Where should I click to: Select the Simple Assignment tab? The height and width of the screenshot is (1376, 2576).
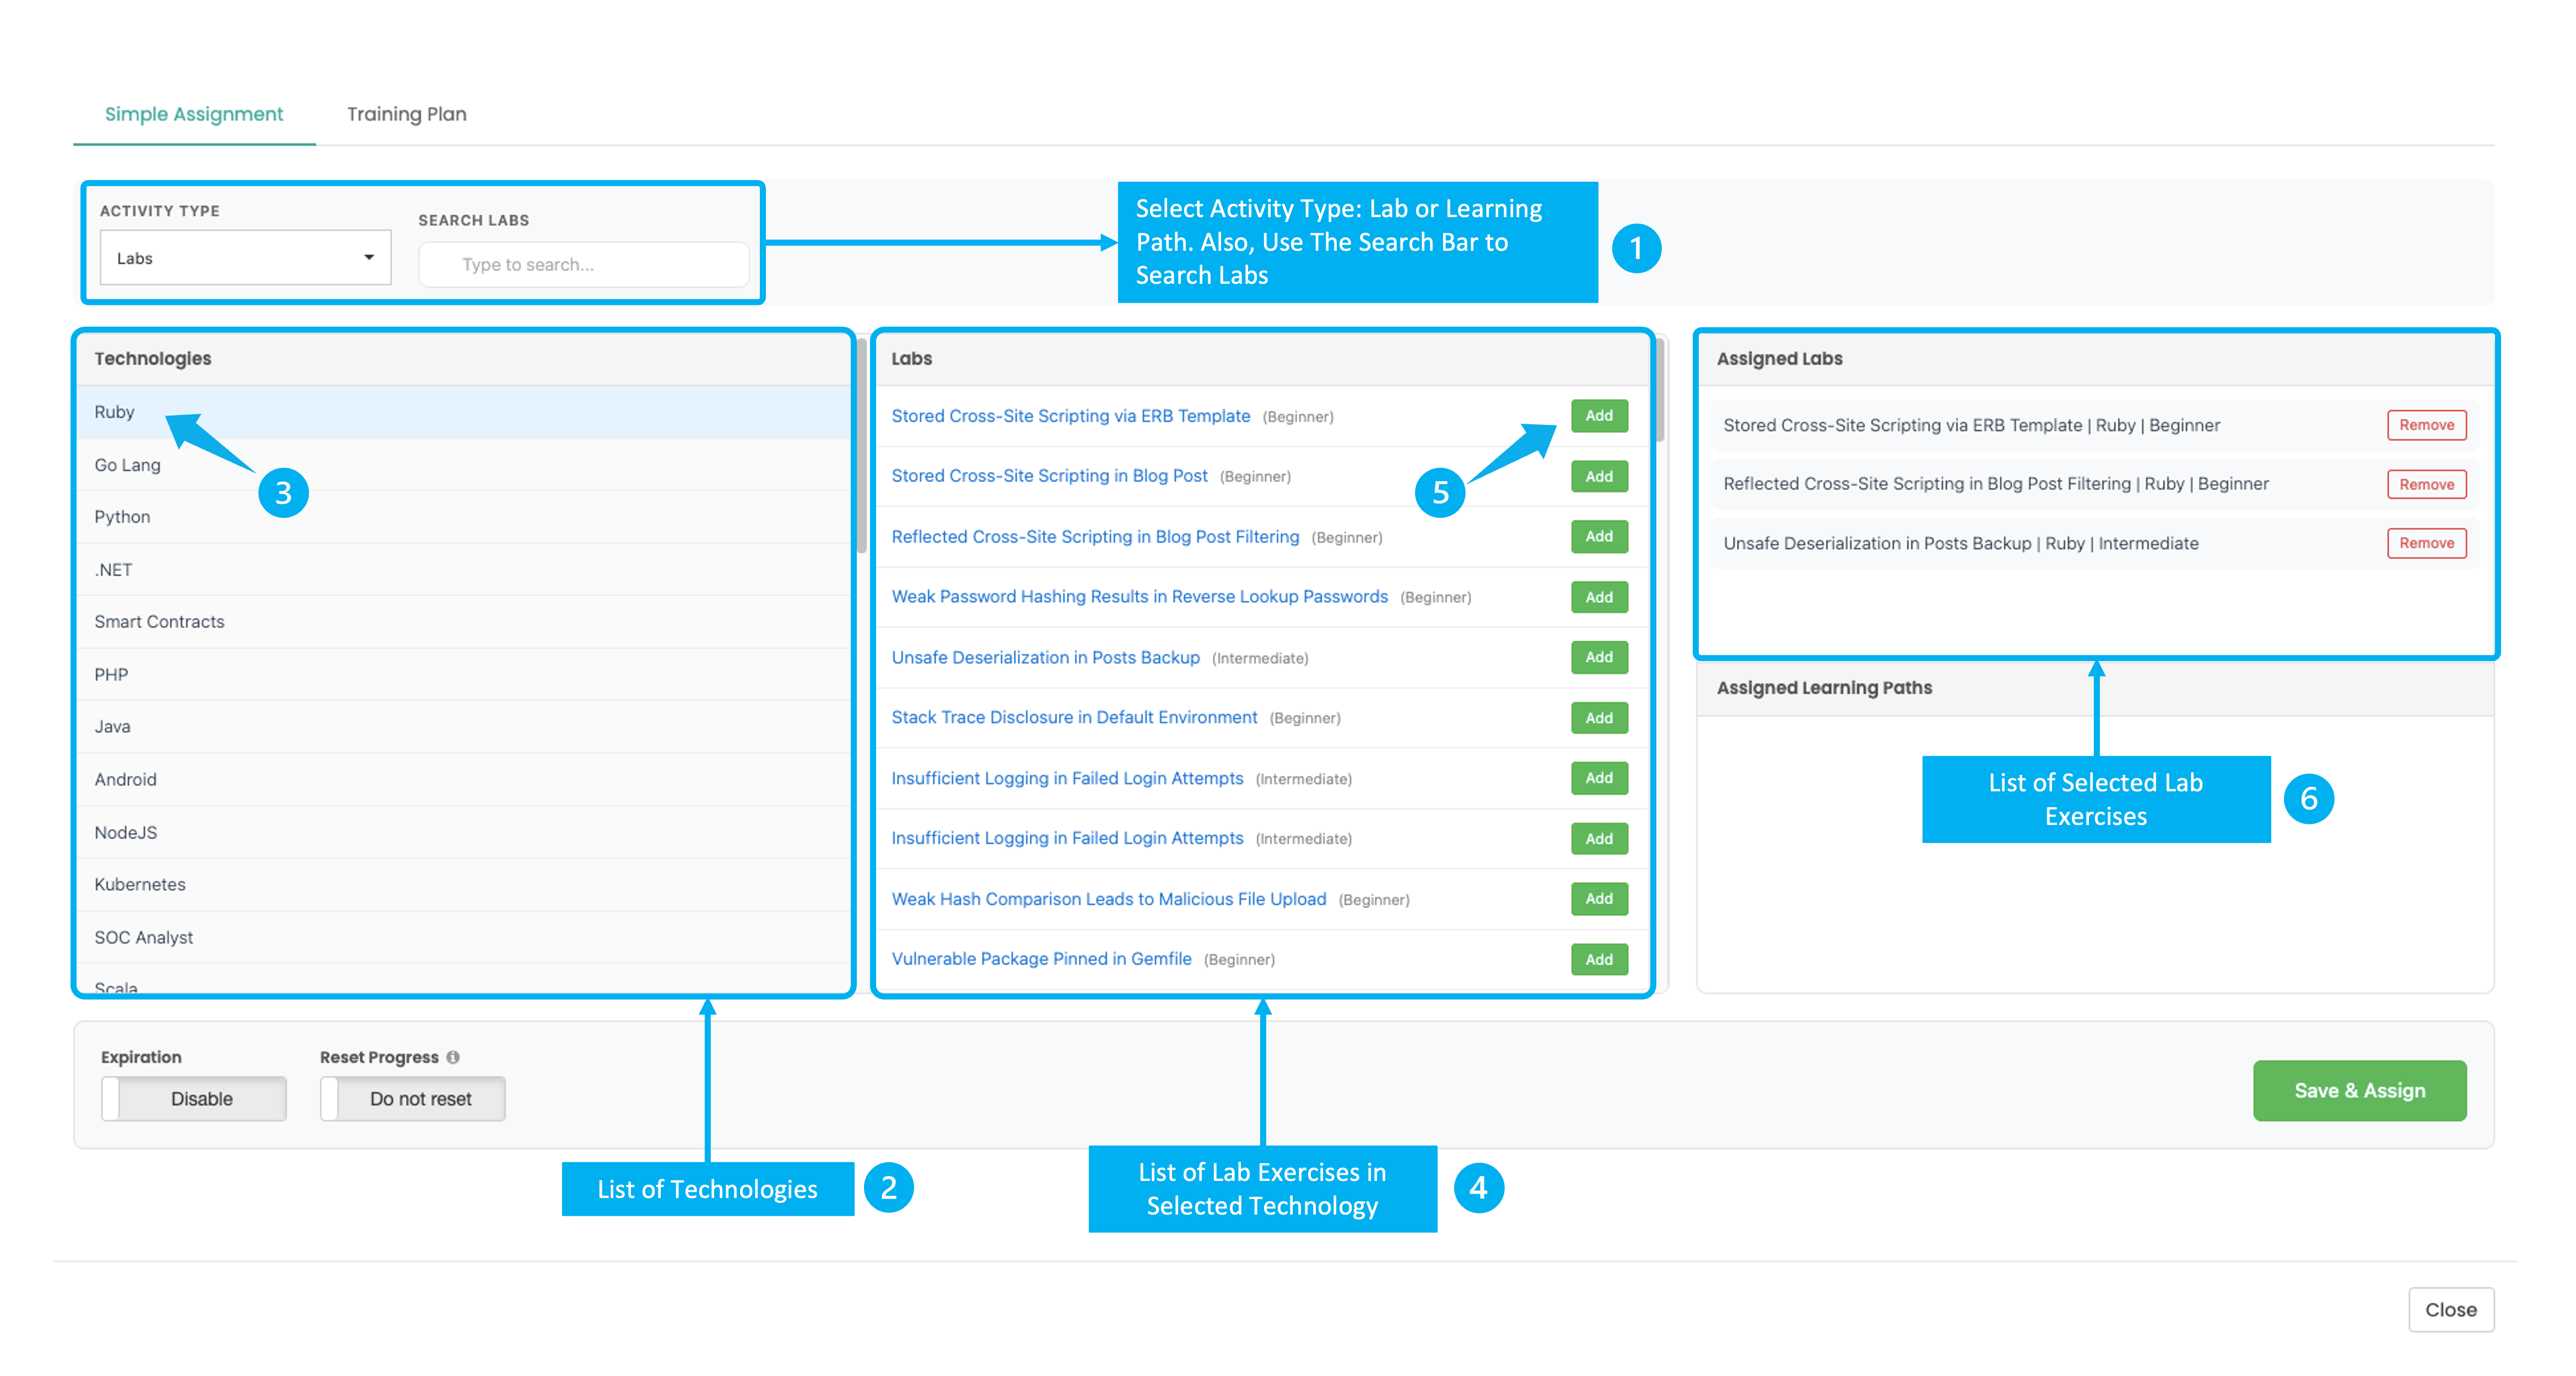194,114
